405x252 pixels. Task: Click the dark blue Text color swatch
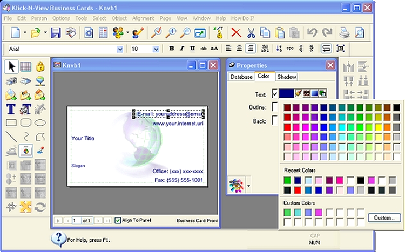(286, 93)
